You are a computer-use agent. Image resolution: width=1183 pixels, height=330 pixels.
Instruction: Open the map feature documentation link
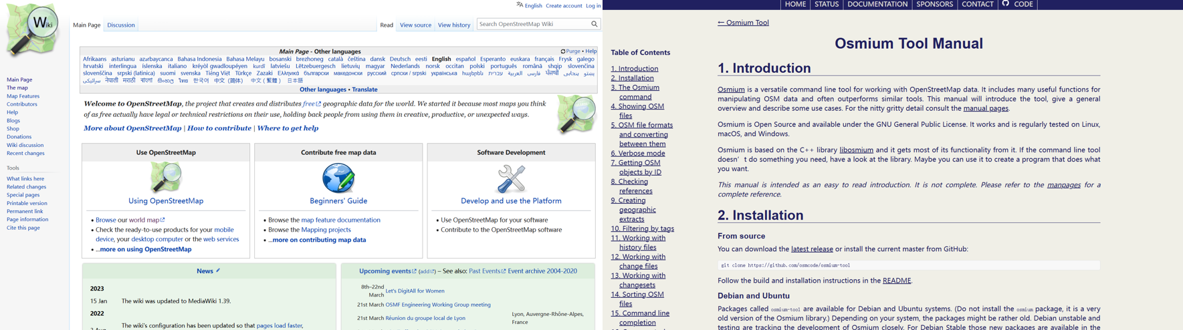pos(340,220)
